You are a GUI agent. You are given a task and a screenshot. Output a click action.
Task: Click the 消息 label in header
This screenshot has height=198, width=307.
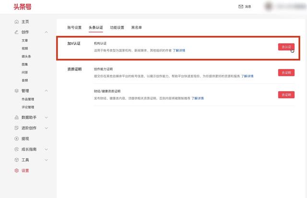coord(248,7)
